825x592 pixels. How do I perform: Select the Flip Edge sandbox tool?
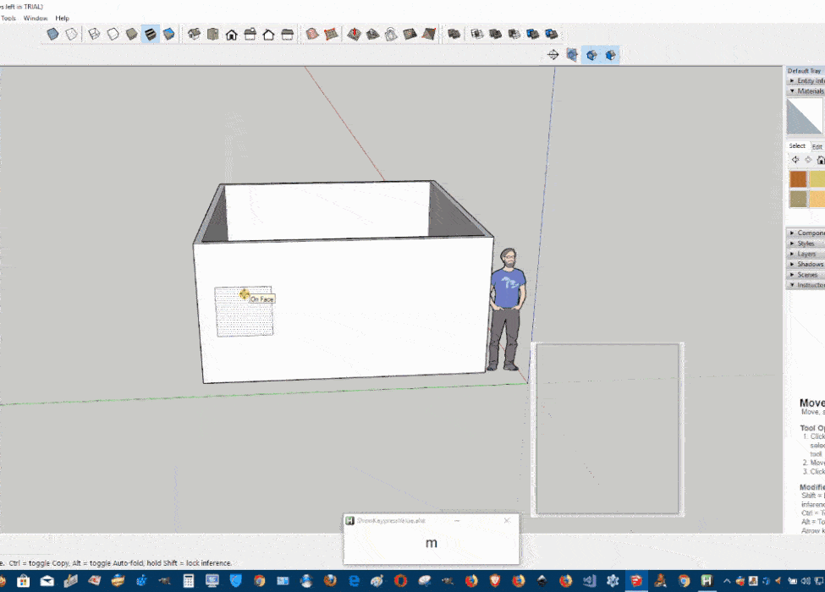428,34
